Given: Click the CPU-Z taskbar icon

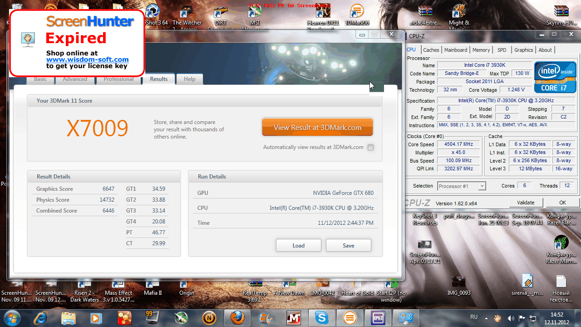Looking at the screenshot, I should click(x=378, y=317).
